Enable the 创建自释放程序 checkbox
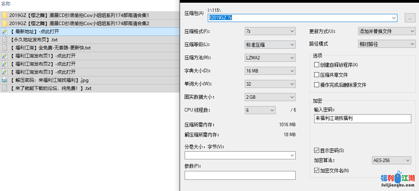 317,65
